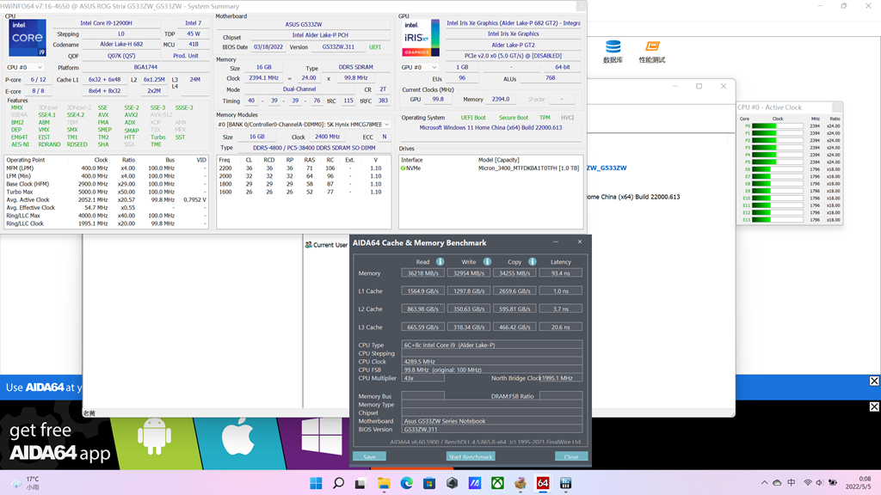881x495 pixels.
Task: Click the 中 input method tray indicator
Action: point(792,483)
